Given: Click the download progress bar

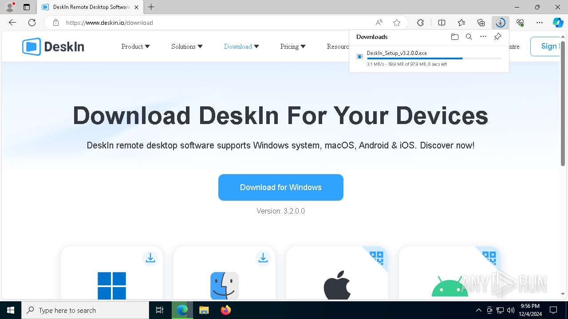Looking at the screenshot, I should (434, 58).
